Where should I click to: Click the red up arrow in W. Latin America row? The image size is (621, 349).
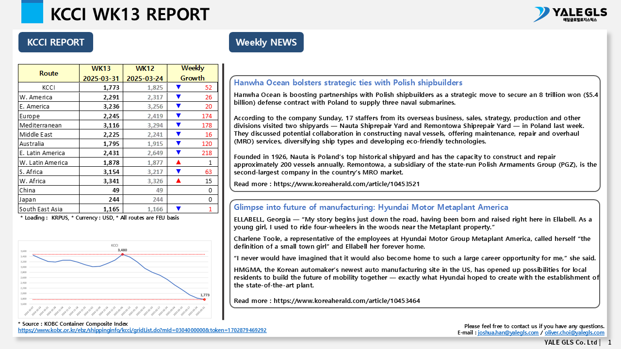179,162
